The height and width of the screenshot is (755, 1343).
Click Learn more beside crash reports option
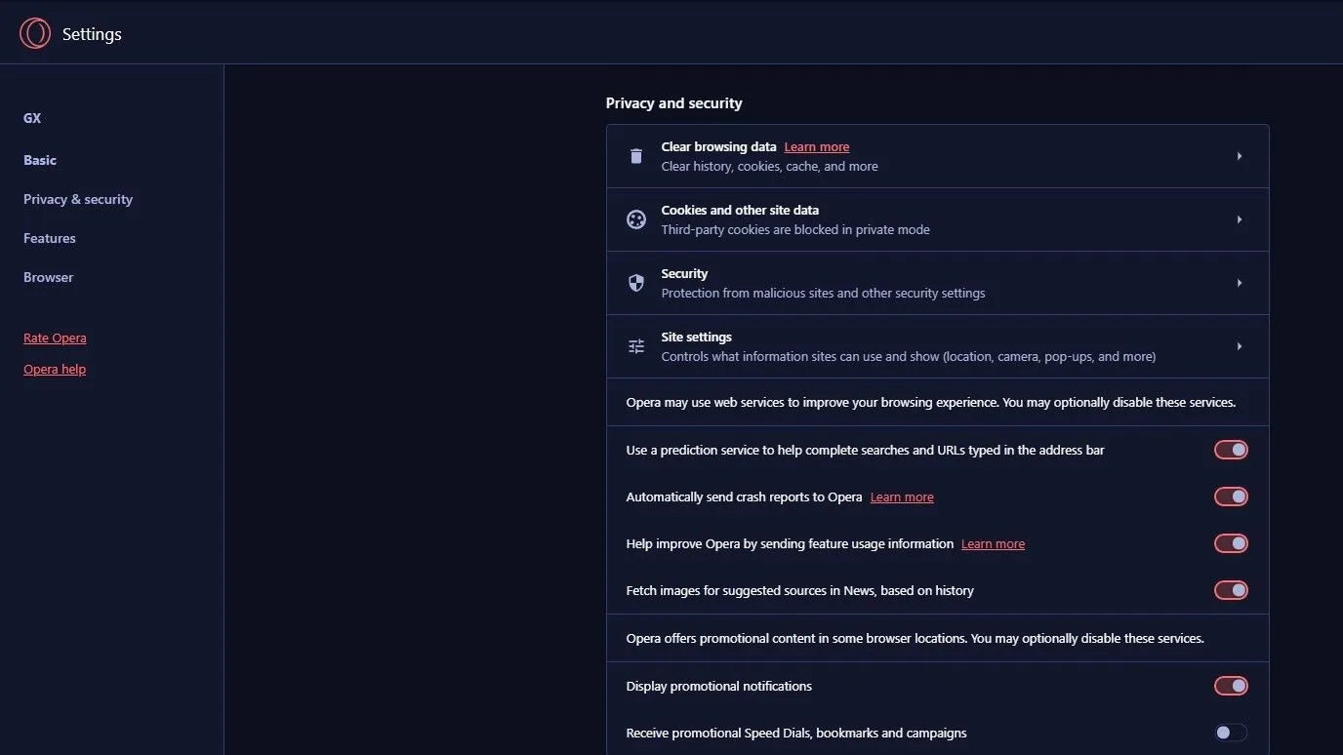pos(902,497)
